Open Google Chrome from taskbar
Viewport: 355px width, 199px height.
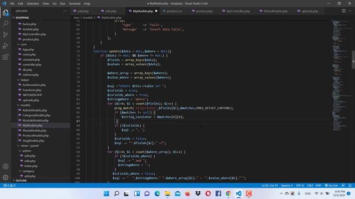point(229,193)
